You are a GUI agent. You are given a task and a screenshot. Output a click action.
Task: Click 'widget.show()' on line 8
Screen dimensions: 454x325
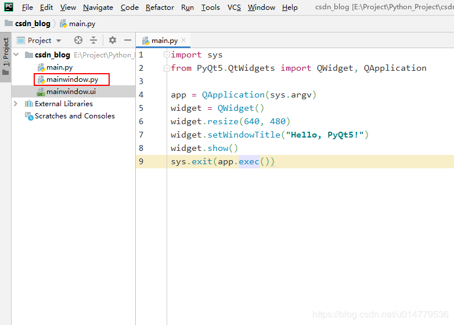(x=204, y=148)
